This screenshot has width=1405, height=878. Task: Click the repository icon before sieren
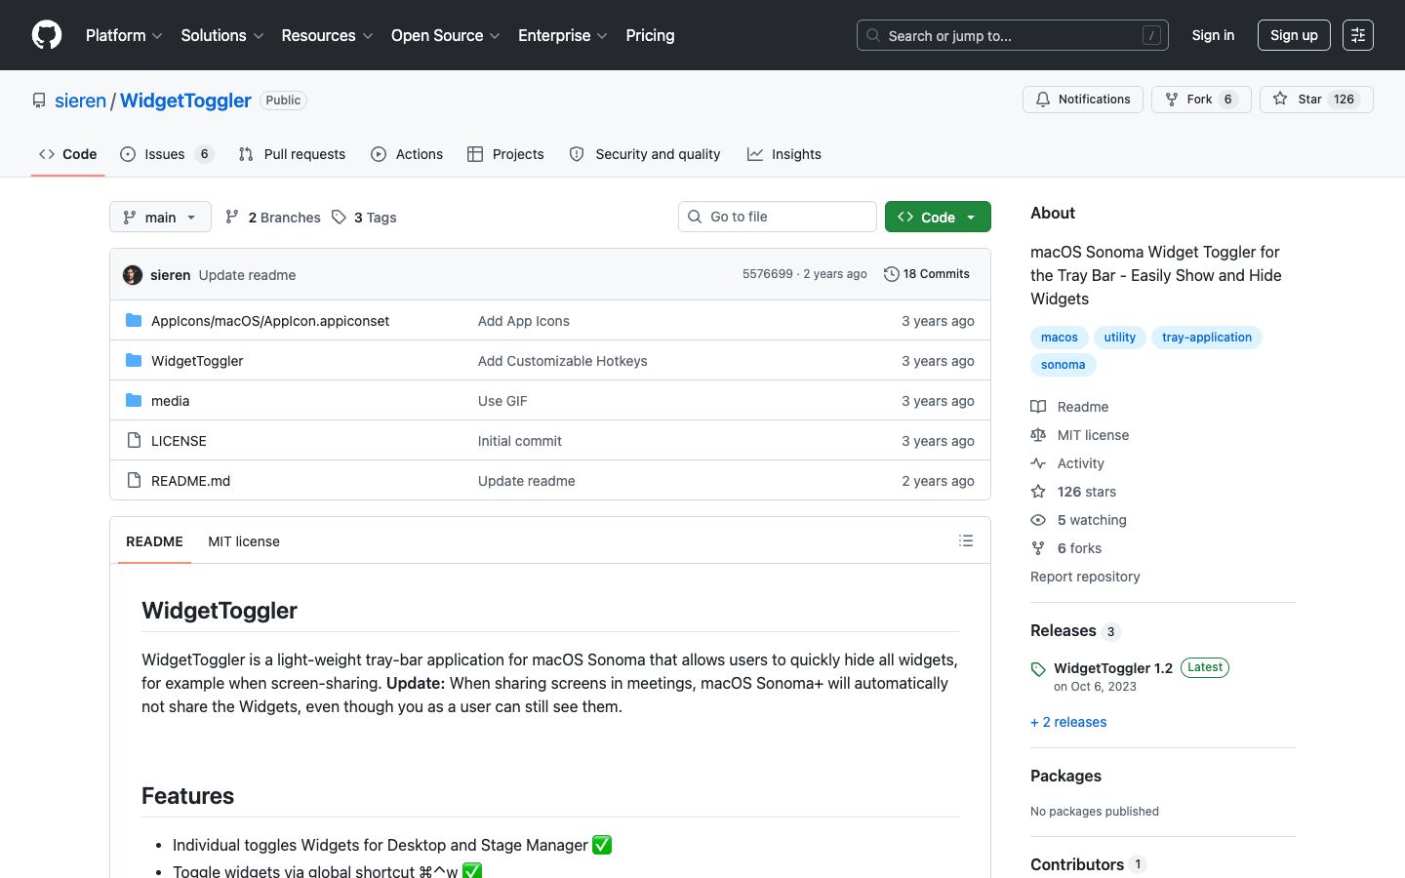[x=39, y=100]
